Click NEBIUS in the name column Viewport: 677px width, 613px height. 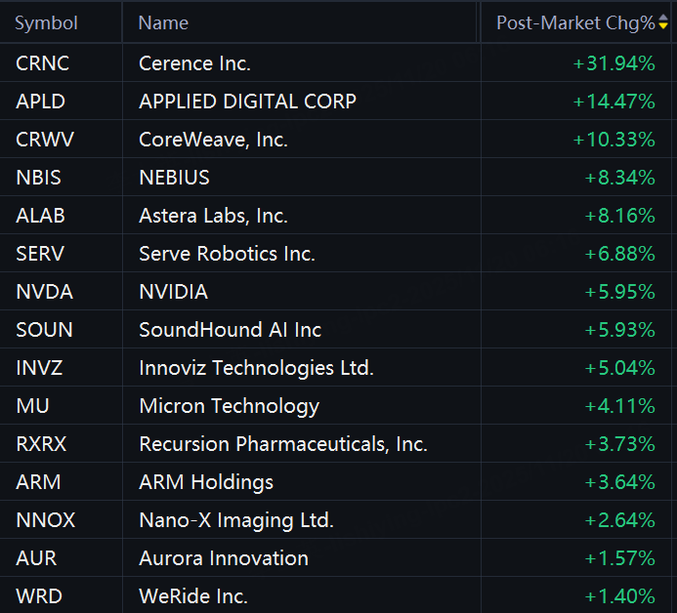(175, 178)
